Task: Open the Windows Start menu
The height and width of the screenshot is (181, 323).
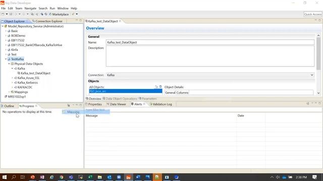Action: [x=5, y=177]
